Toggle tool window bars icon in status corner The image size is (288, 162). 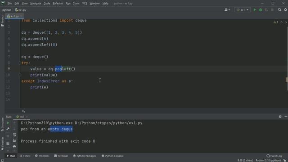pyautogui.click(x=2, y=160)
